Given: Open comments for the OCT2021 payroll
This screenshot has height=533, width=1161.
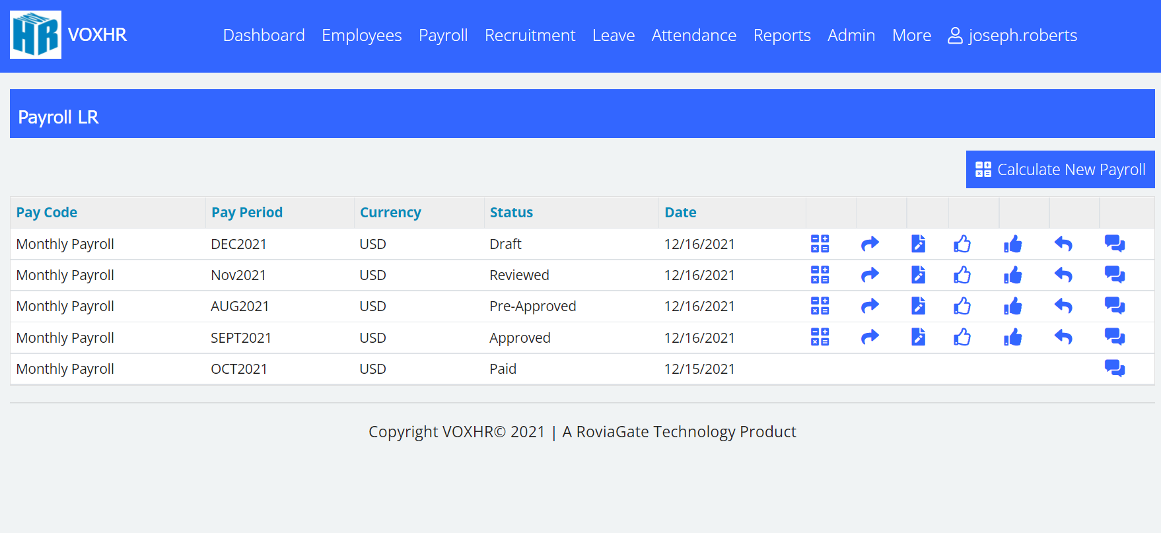Looking at the screenshot, I should [1114, 369].
